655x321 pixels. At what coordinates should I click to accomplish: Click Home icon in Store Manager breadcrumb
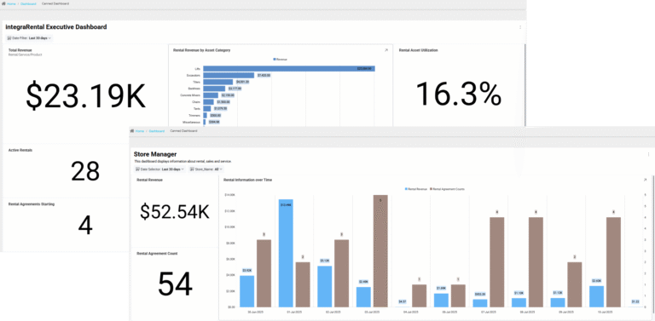pyautogui.click(x=132, y=131)
